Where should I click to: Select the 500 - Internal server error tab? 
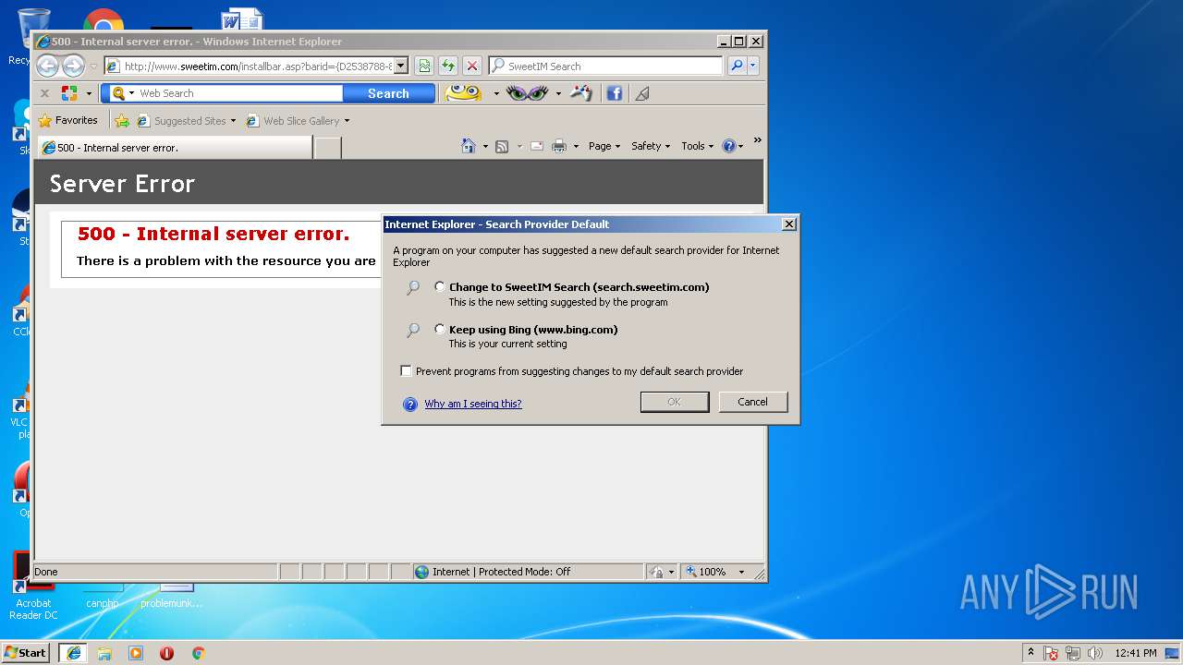(x=175, y=148)
